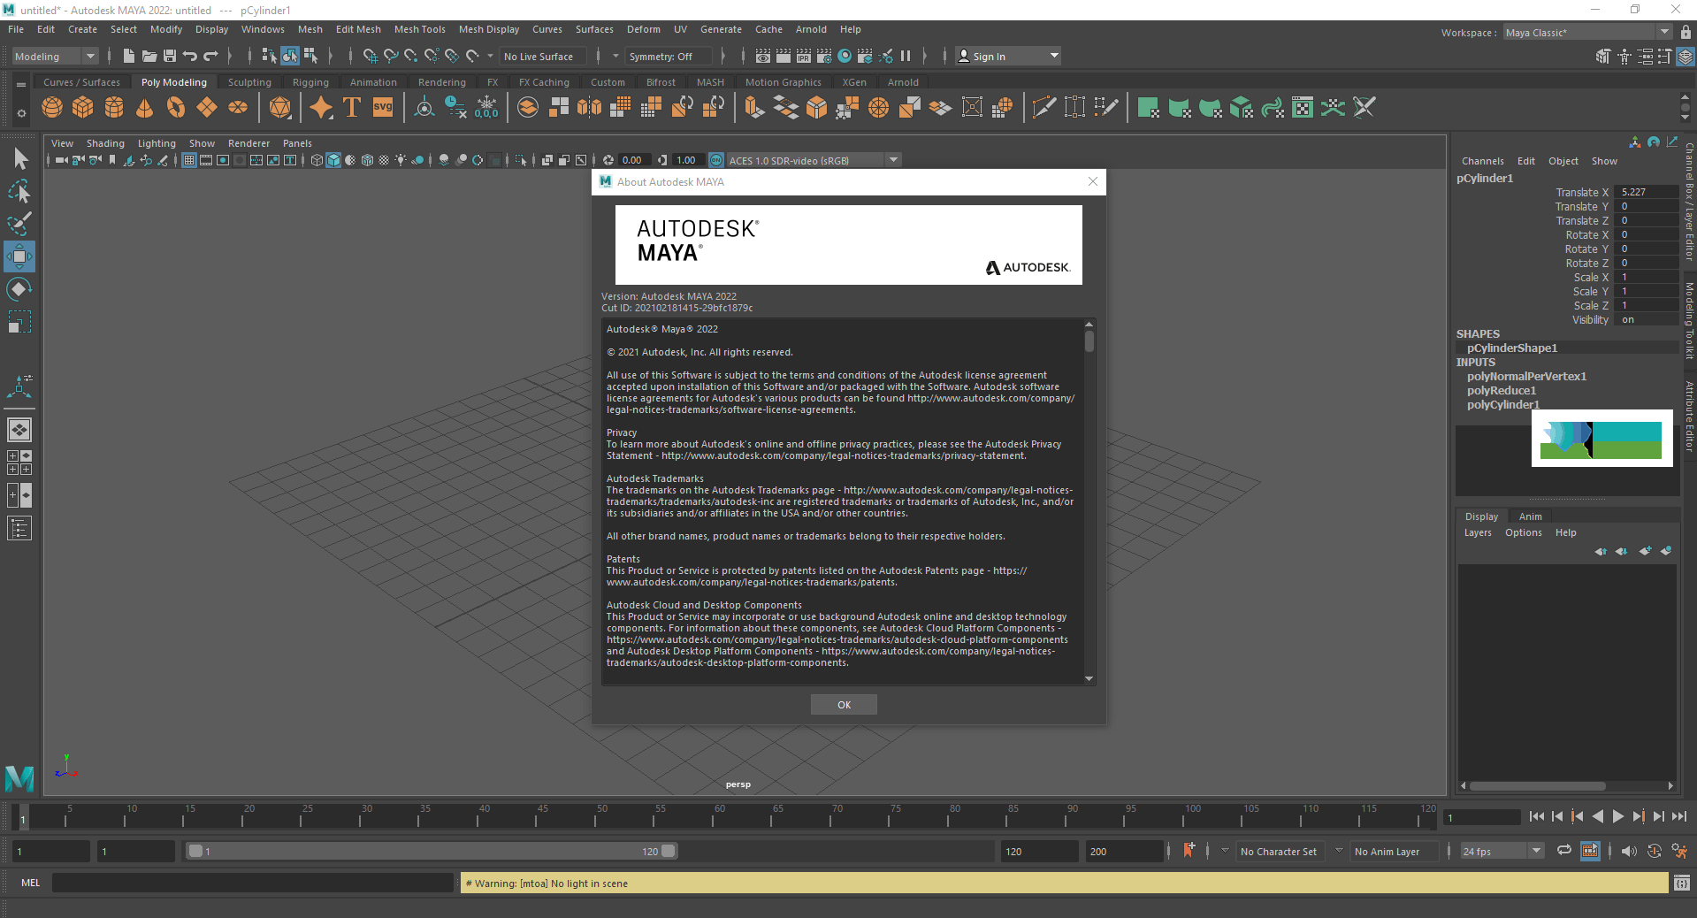Toggle smooth shade all in viewport
Screen dimensions: 1697x918
[333, 160]
